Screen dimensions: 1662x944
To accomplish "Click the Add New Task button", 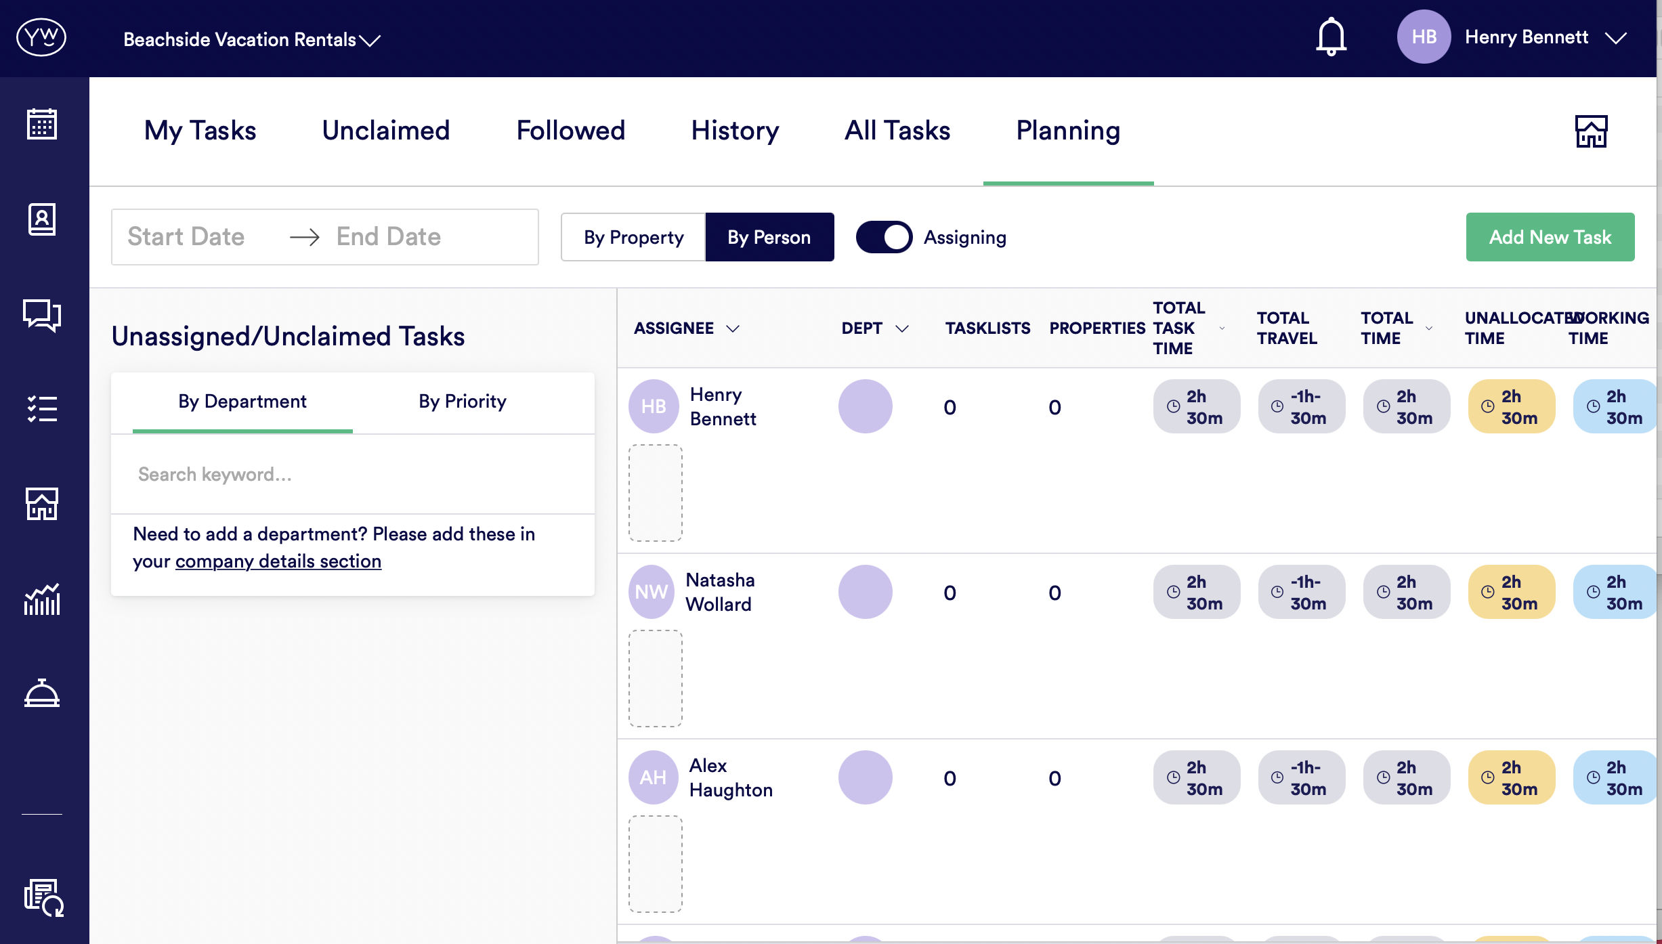I will click(1550, 237).
